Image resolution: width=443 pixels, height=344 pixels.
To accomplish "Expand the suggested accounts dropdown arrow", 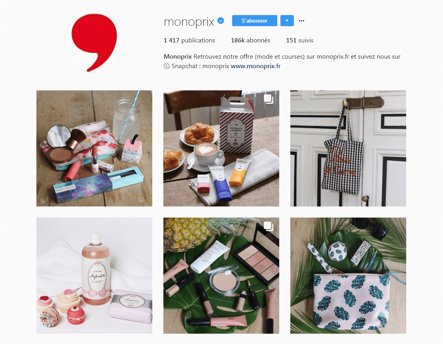I will [x=287, y=21].
